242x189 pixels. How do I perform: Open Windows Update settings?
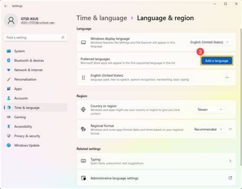pyautogui.click(x=36, y=145)
